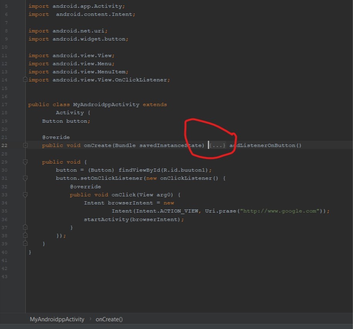Click fold end marker at line 38
Screen dimensions: 353x329
click(25, 235)
